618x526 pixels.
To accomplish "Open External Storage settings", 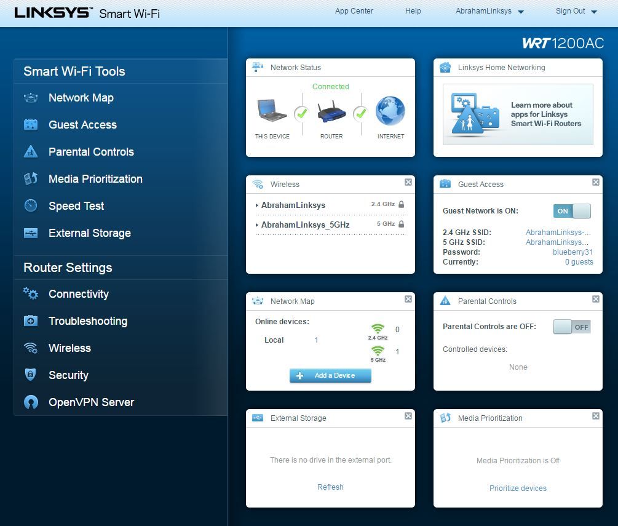I will click(x=89, y=233).
